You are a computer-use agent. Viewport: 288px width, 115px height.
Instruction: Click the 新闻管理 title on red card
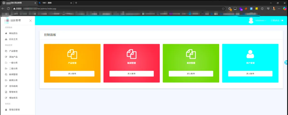[131, 63]
